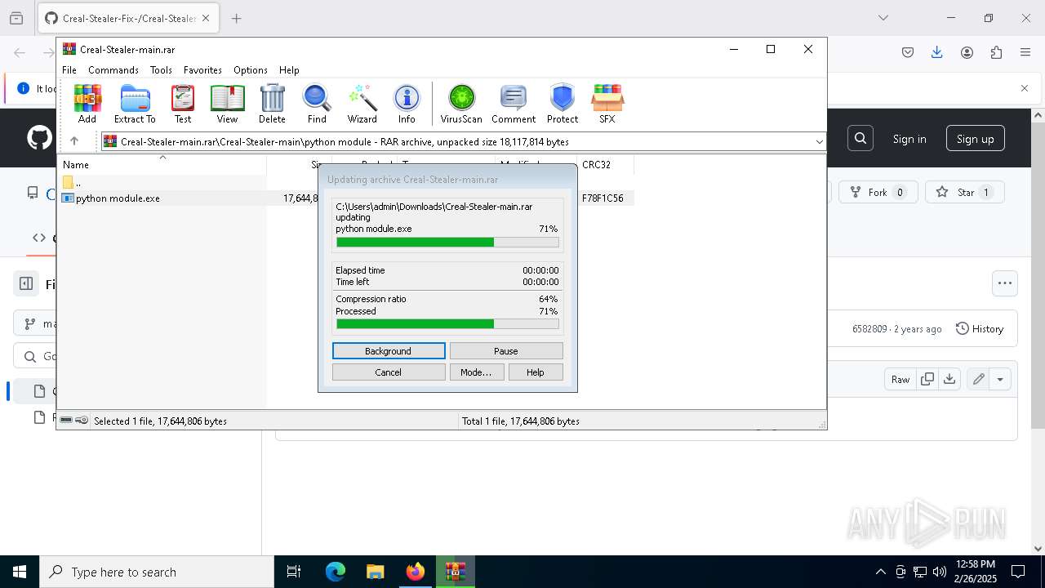Image resolution: width=1045 pixels, height=588 pixels.
Task: Click the Add icon in WinRAR toolbar
Action: [87, 104]
